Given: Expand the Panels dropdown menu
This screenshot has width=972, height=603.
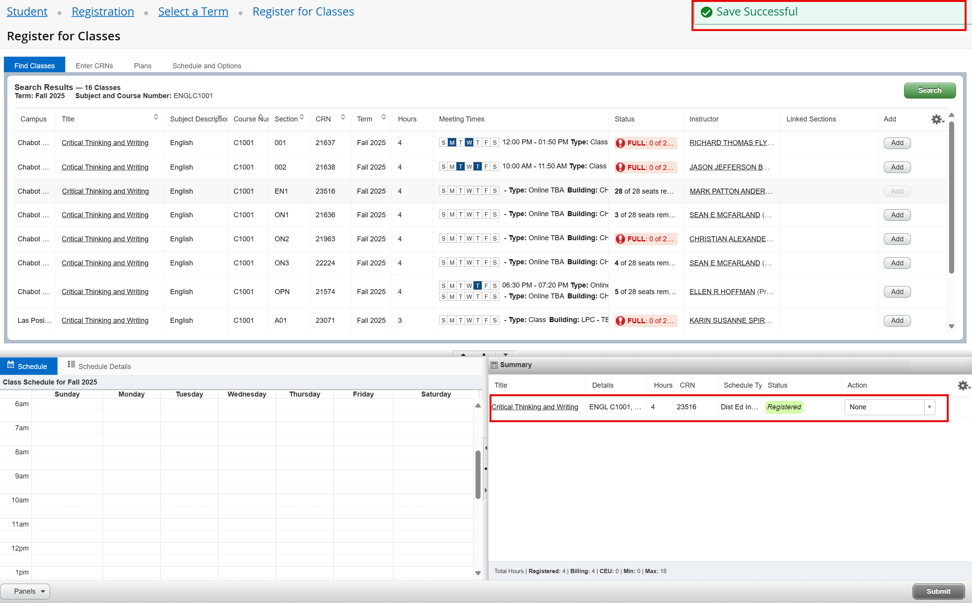Looking at the screenshot, I should 25,591.
